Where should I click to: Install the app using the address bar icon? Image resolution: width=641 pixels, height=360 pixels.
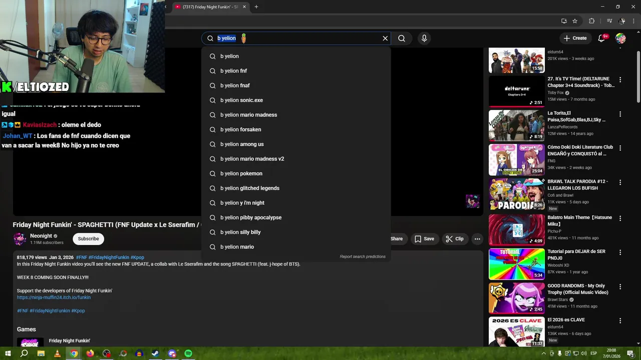564,21
